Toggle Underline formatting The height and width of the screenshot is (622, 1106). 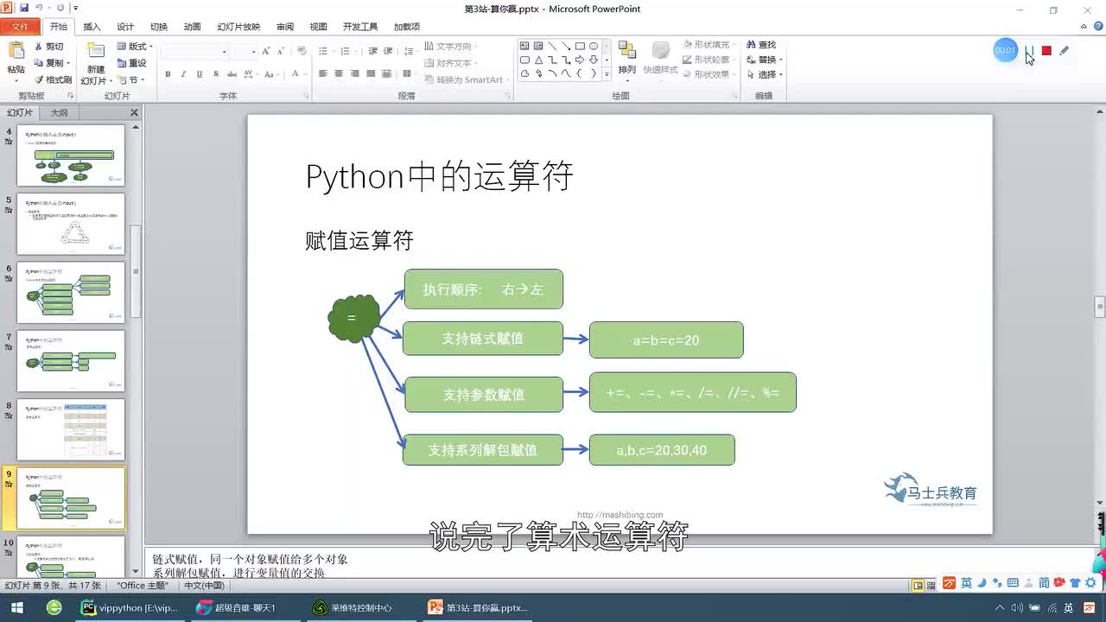coord(200,74)
